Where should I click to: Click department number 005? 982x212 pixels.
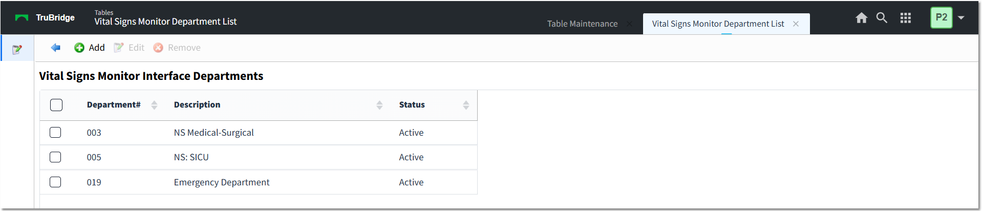point(94,157)
